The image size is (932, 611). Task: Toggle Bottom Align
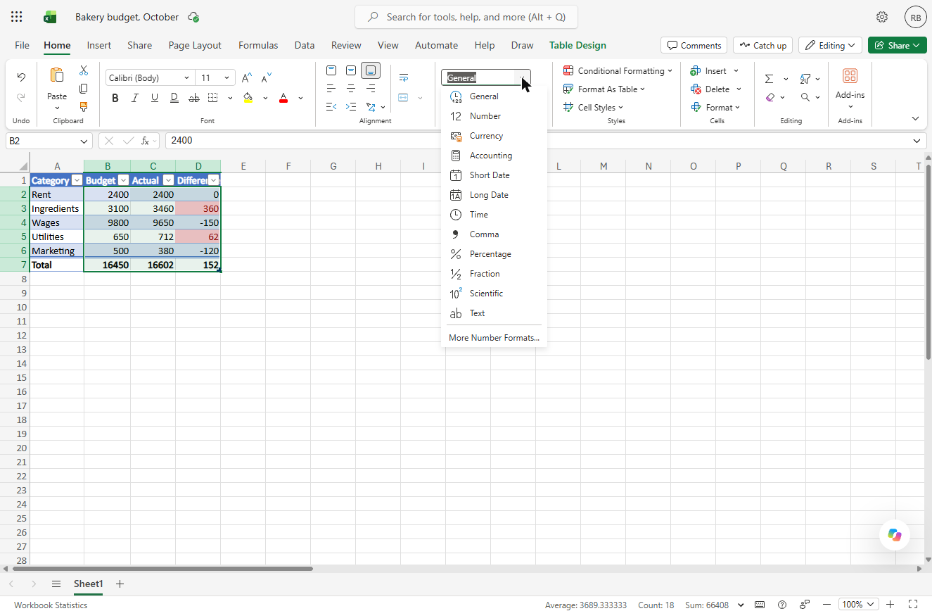click(x=371, y=70)
